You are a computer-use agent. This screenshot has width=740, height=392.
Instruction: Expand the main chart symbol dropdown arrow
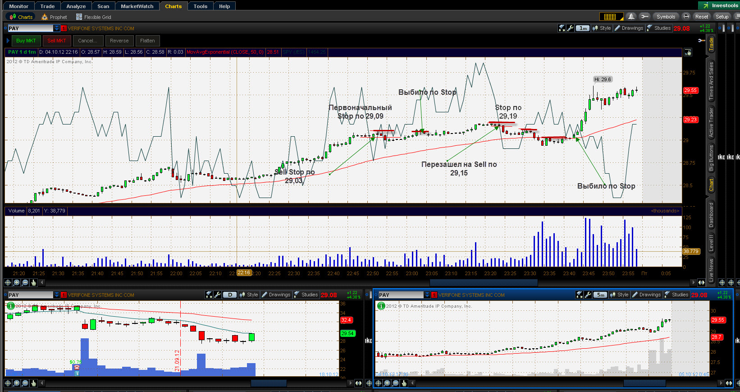pyautogui.click(x=56, y=28)
